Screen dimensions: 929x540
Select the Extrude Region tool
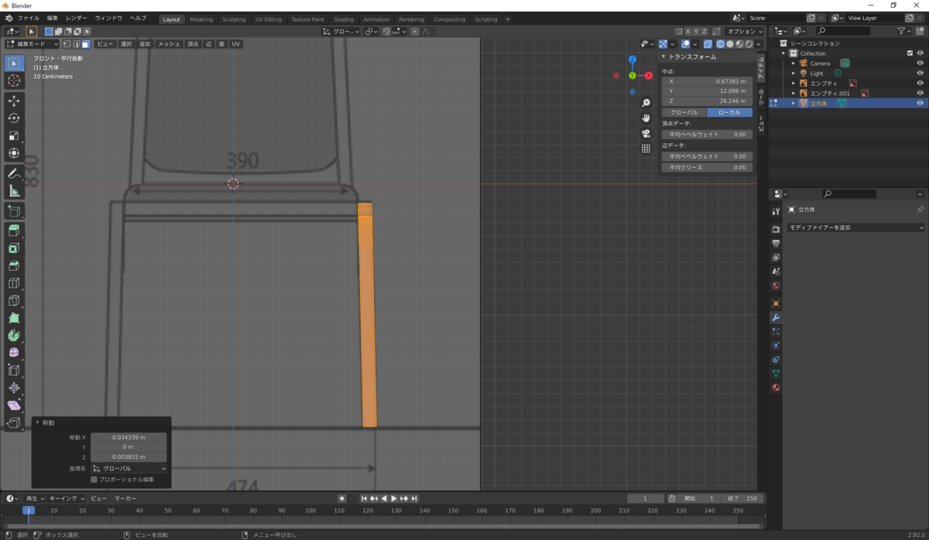pos(14,231)
